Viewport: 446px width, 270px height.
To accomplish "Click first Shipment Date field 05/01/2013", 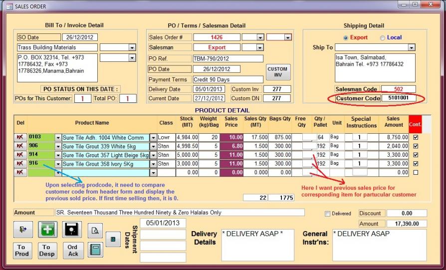I will (163, 223).
